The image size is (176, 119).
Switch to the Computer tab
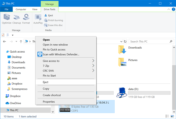[21, 9]
